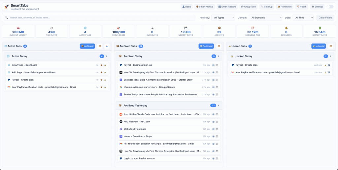Click the SmartTabs rocket logo
Viewport: 338px width, 170px height.
point(7,7)
